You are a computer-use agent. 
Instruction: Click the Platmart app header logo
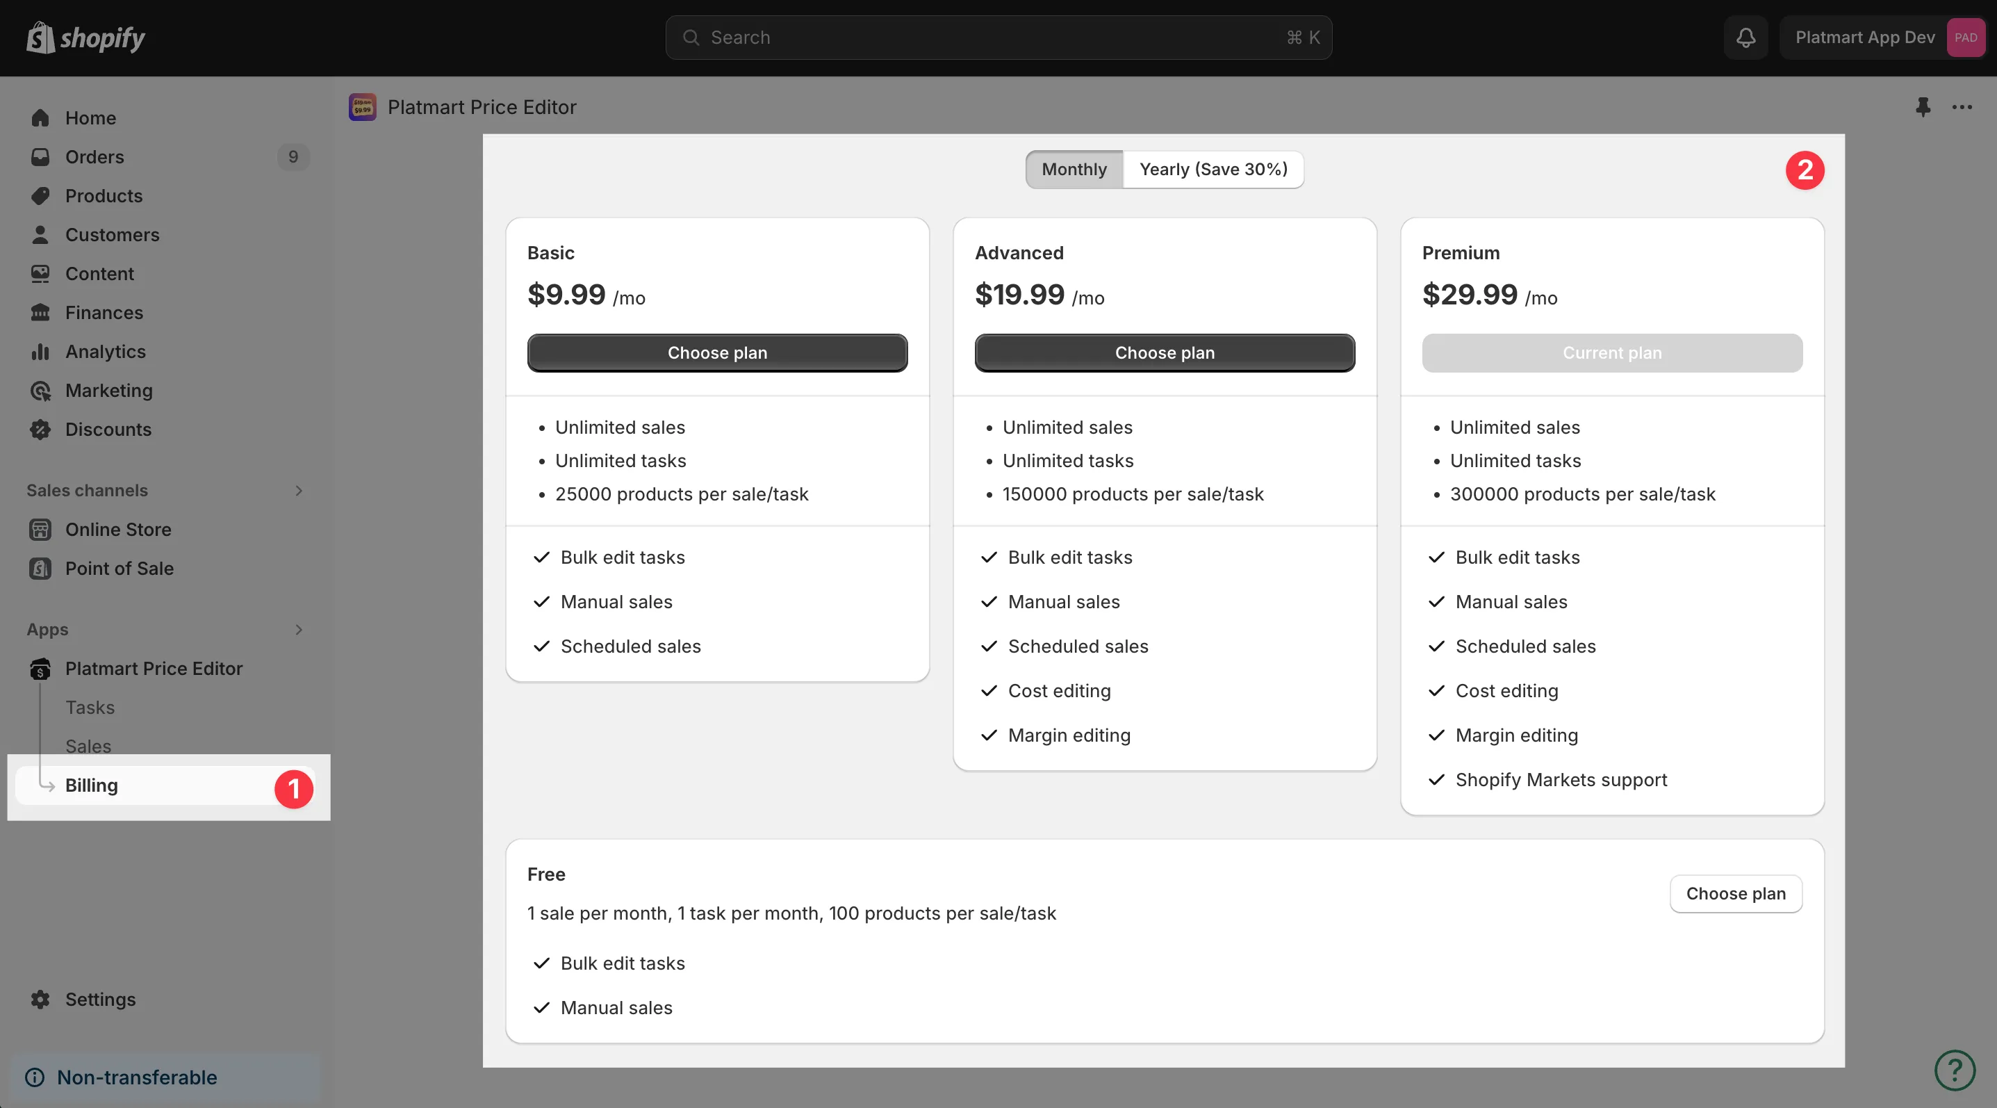[363, 107]
